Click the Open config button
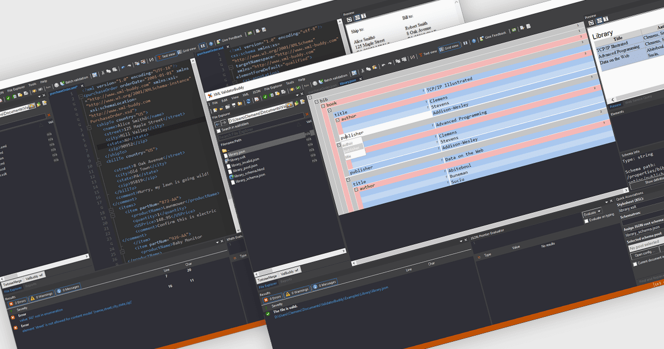 645,254
